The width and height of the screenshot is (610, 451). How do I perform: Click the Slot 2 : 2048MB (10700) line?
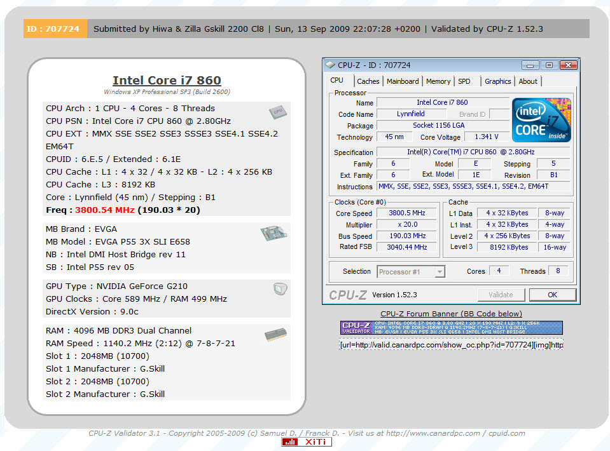(98, 382)
